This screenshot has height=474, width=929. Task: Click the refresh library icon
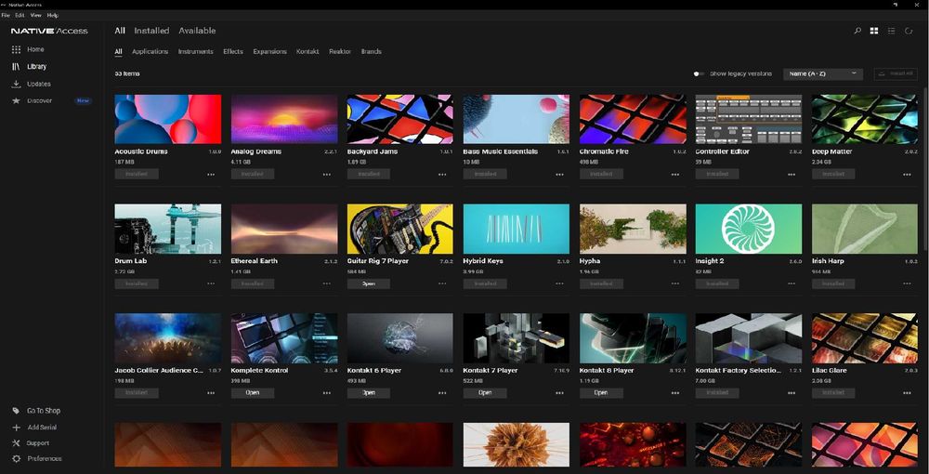tap(909, 31)
